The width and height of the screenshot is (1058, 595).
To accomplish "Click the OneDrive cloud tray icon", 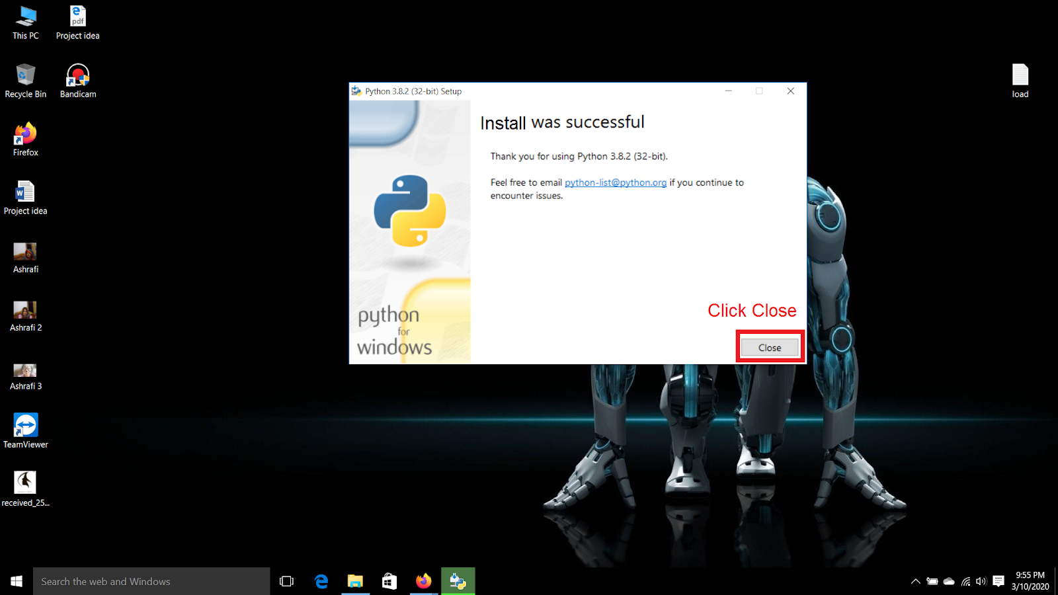I will coord(949,582).
